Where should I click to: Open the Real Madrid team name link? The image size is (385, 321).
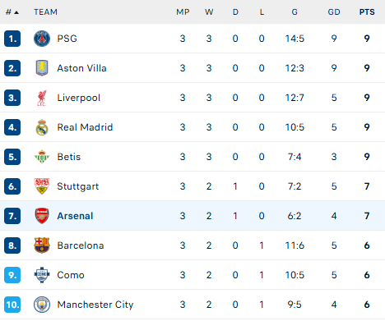point(85,127)
